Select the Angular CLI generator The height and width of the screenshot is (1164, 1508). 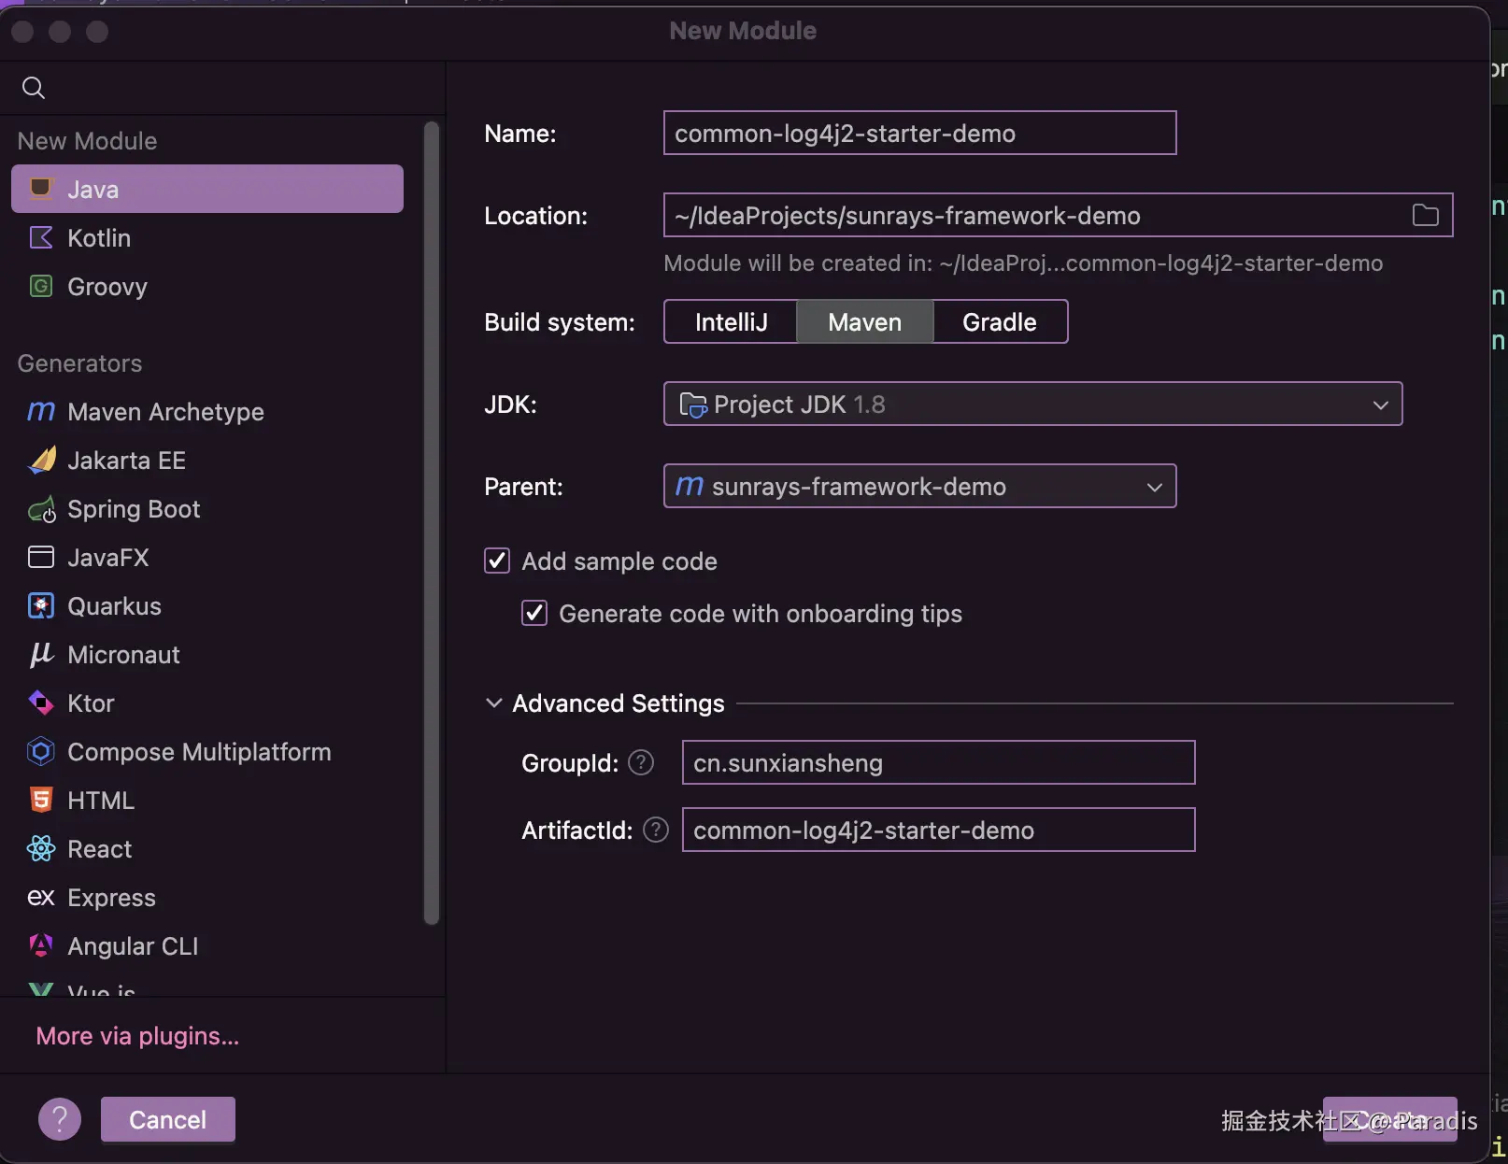coord(132,945)
